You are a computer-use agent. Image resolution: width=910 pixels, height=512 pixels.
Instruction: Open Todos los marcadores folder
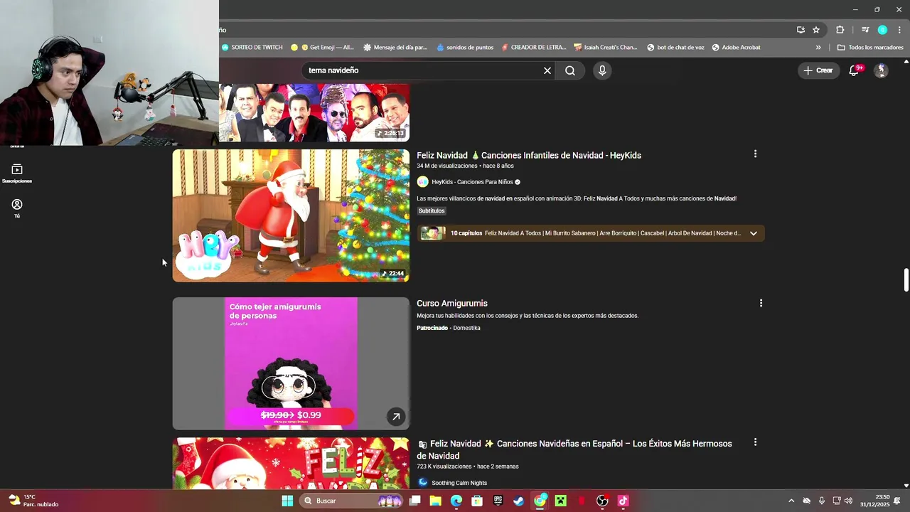point(870,48)
